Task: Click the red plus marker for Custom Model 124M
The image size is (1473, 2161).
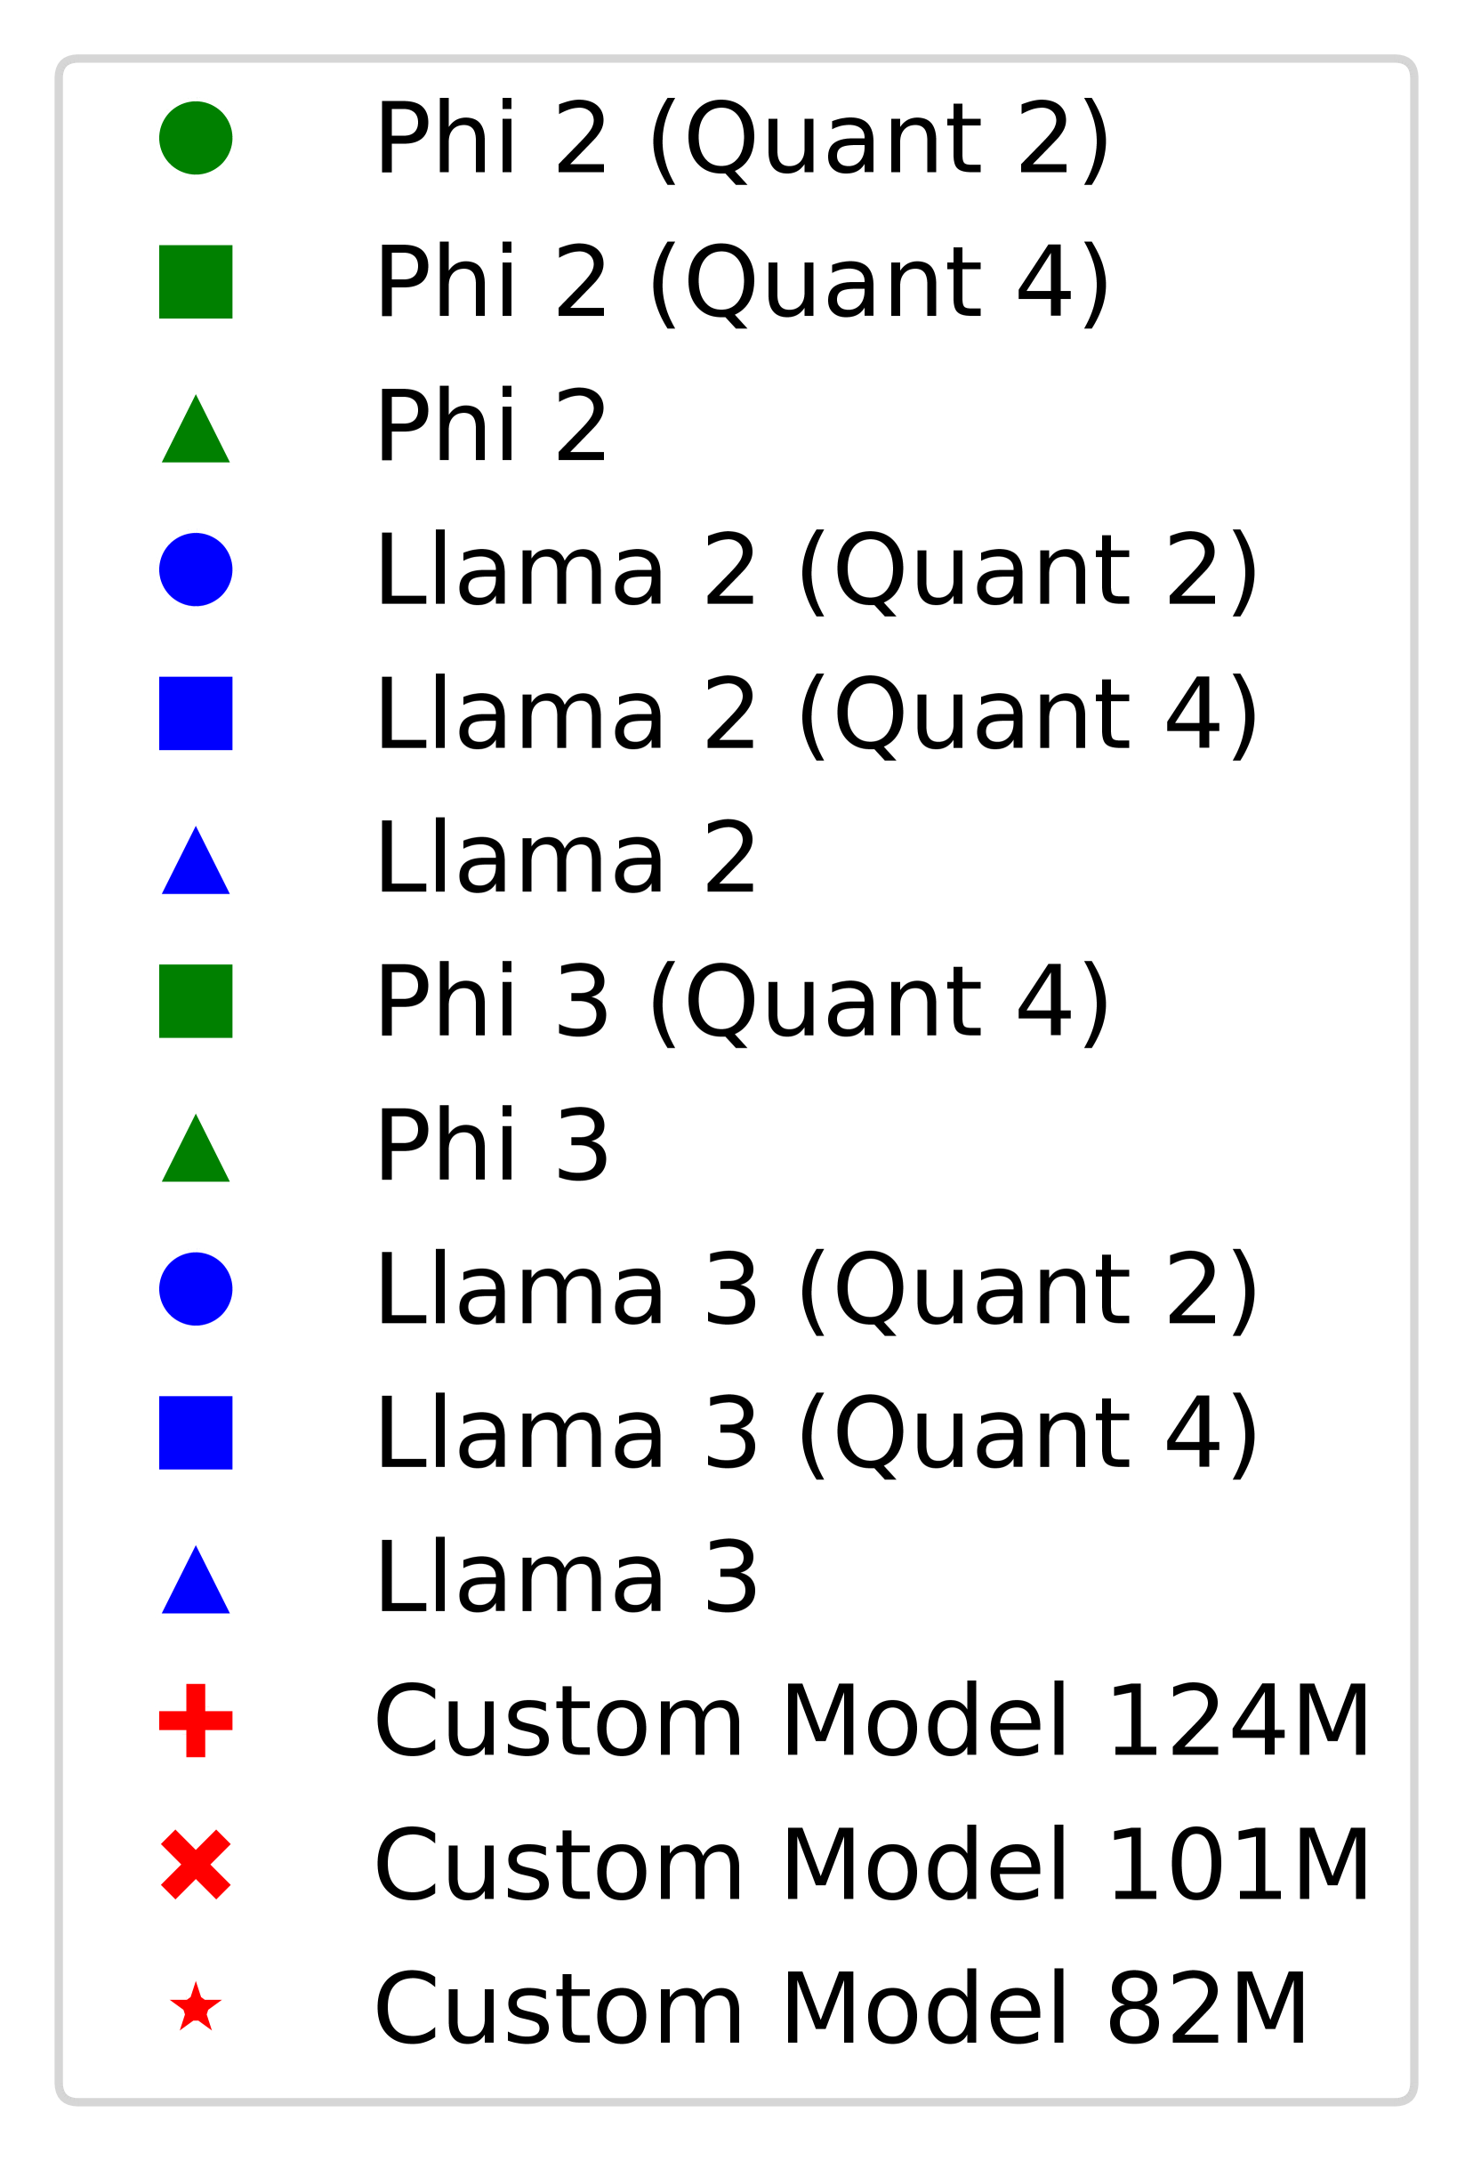Action: coord(196,1721)
